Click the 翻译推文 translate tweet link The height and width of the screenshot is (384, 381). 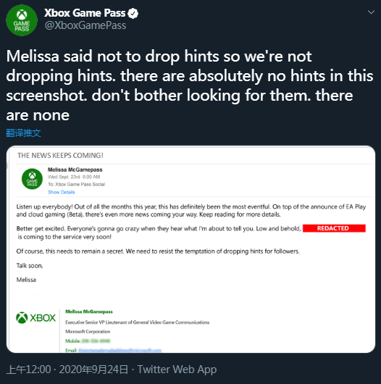coord(23,133)
